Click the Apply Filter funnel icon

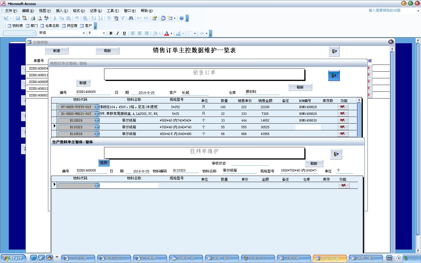(x=122, y=18)
